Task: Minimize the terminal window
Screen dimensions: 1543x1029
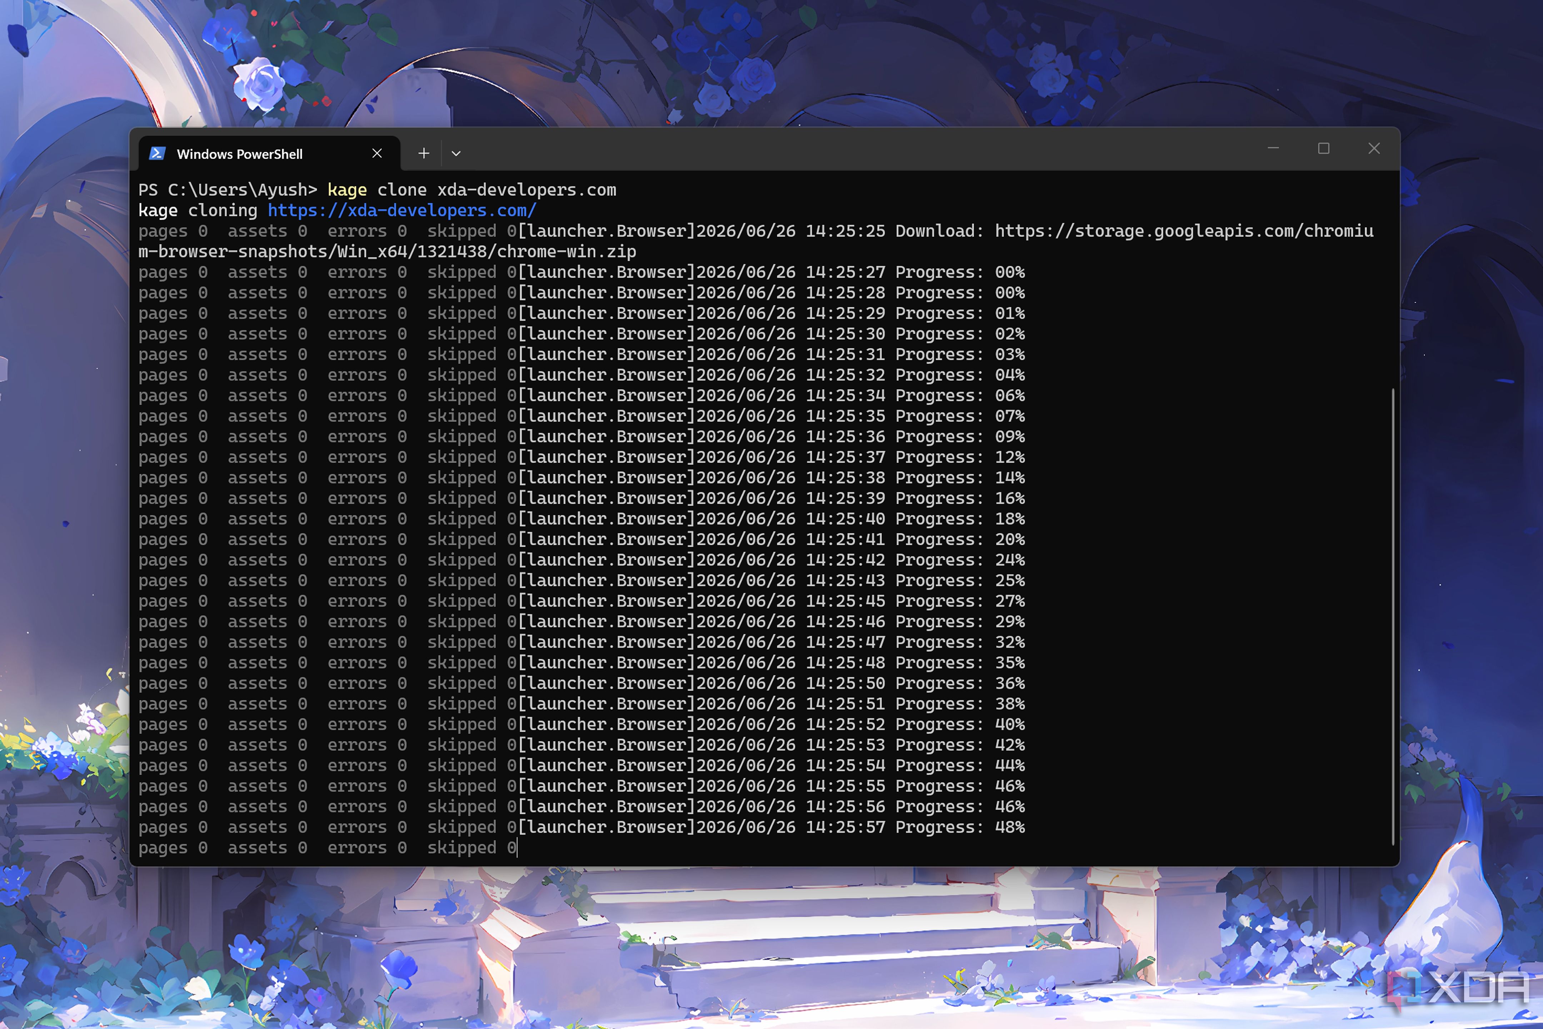Action: pos(1273,148)
